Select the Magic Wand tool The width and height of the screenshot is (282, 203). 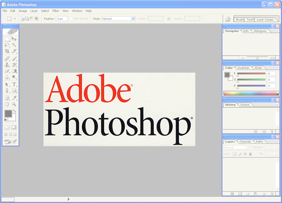tap(14, 45)
